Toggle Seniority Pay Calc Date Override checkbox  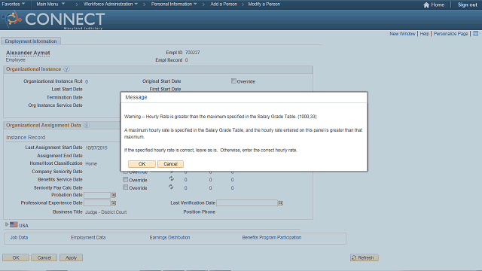[x=126, y=187]
